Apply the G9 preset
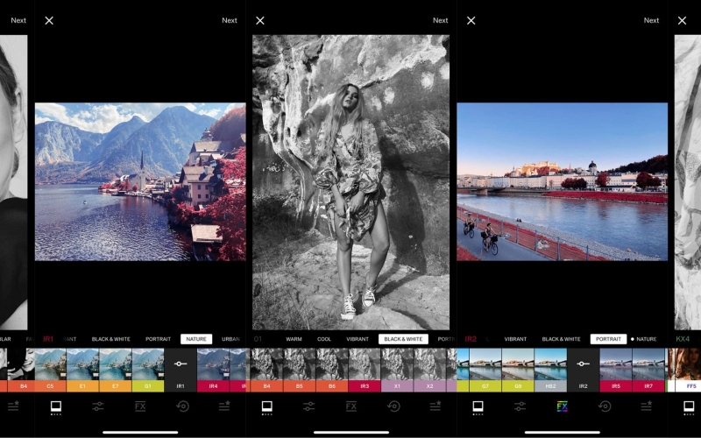 click(518, 370)
